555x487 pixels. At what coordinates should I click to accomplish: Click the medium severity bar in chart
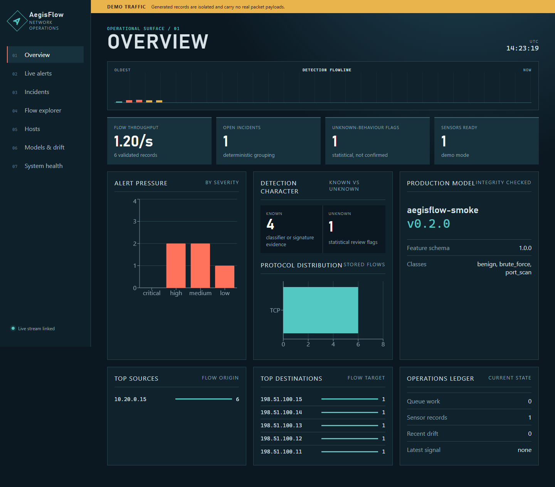[200, 265]
